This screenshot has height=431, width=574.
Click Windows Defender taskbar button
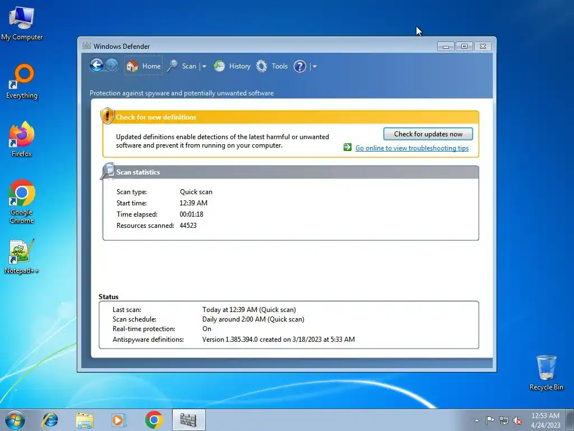pyautogui.click(x=188, y=420)
